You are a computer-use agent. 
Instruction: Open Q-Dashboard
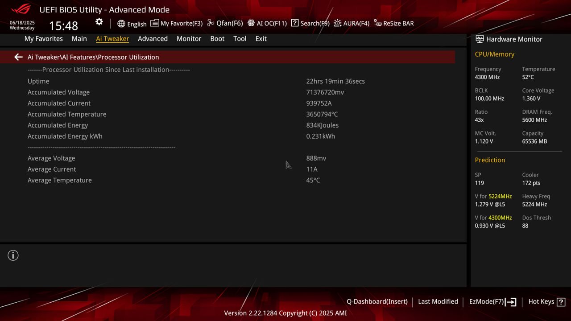[x=377, y=301]
